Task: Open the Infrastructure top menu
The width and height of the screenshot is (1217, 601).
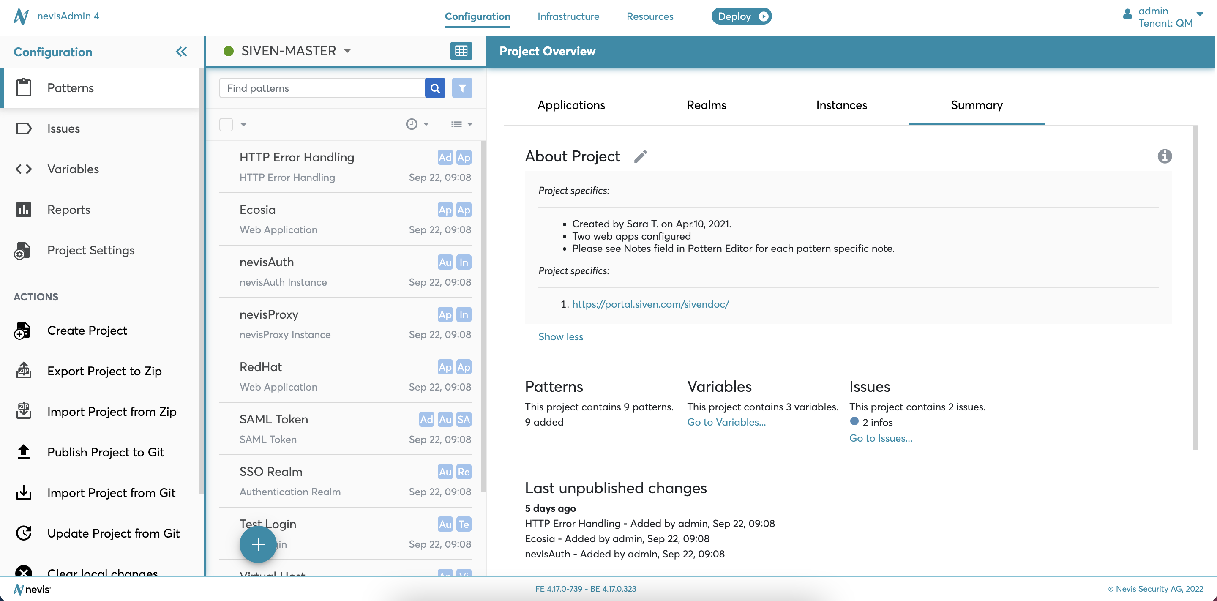Action: [568, 16]
